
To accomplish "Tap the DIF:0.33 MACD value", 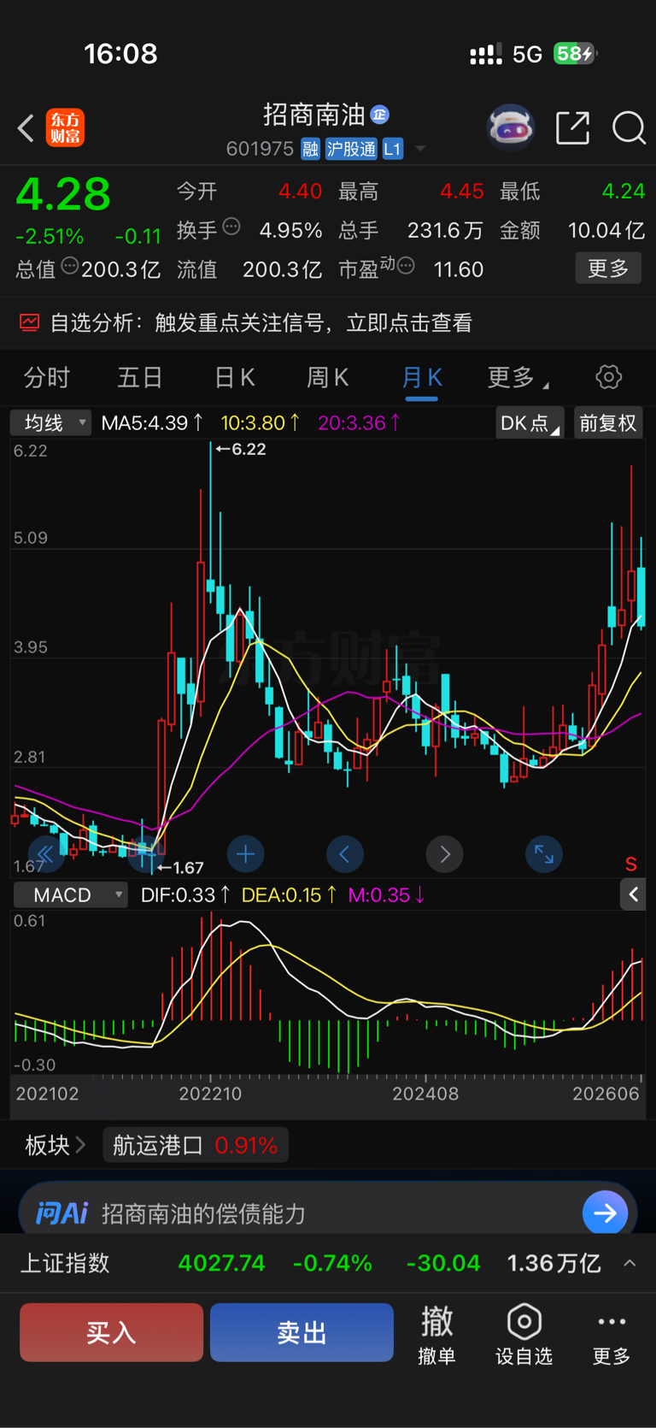I will pyautogui.click(x=185, y=895).
